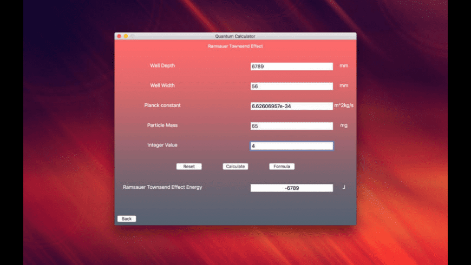471x265 pixels.
Task: Click the Quantum Calculator window title
Action: pyautogui.click(x=235, y=36)
